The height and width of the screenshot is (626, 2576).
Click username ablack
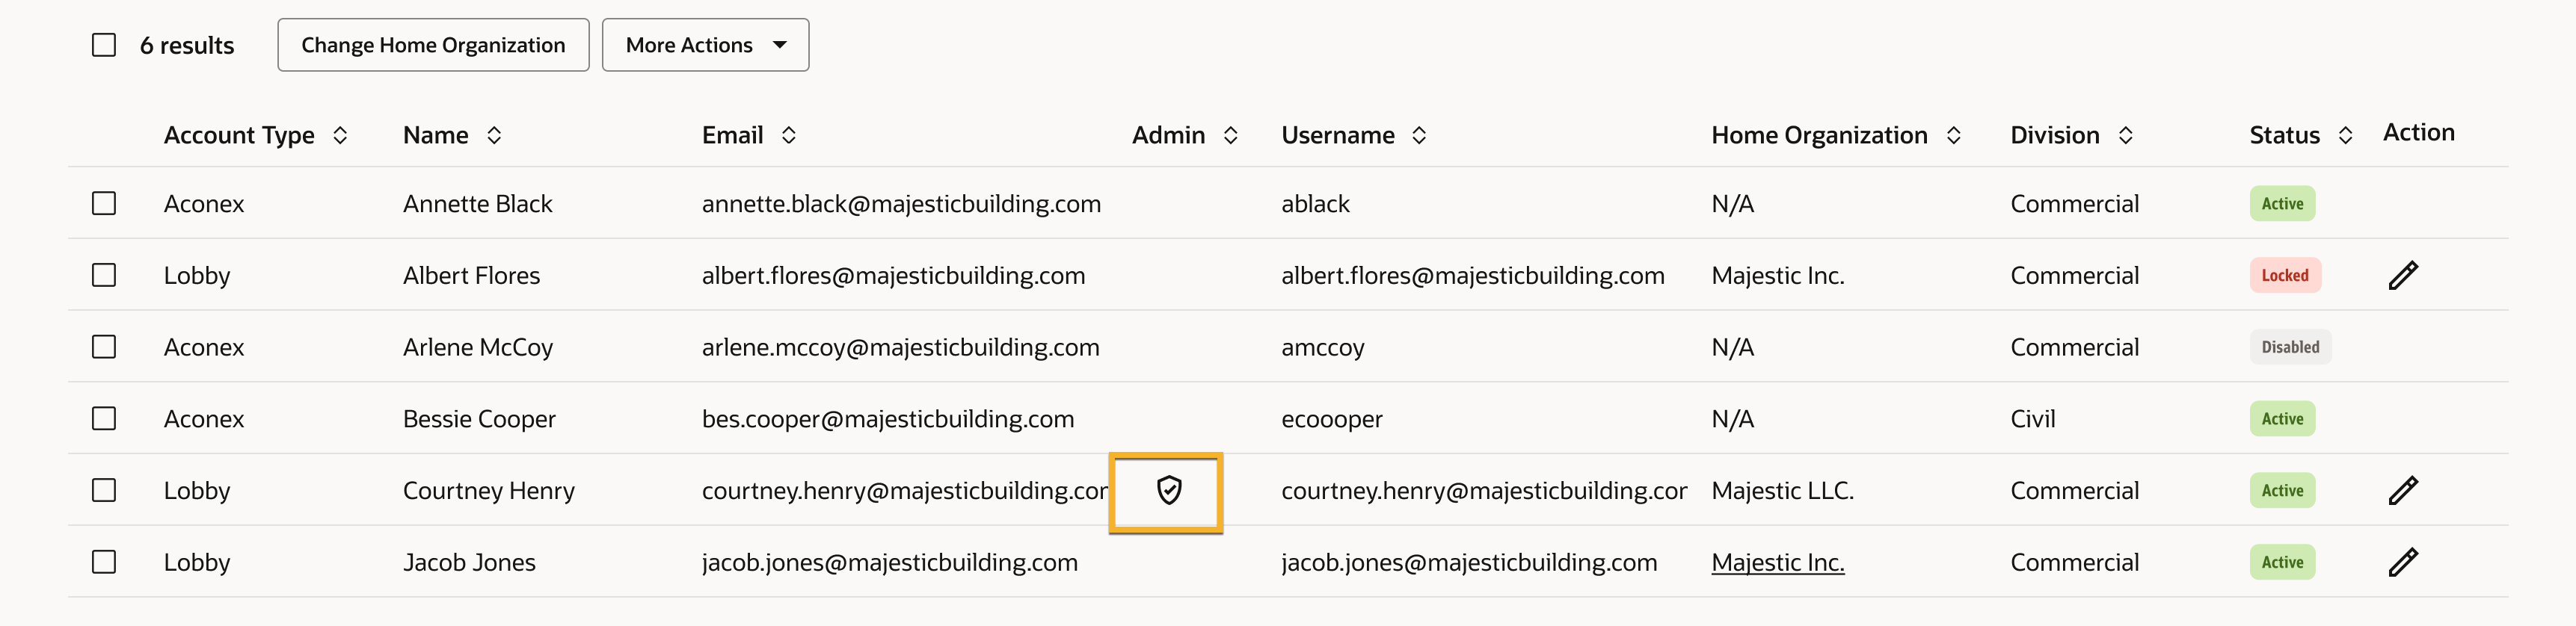[x=1315, y=204]
